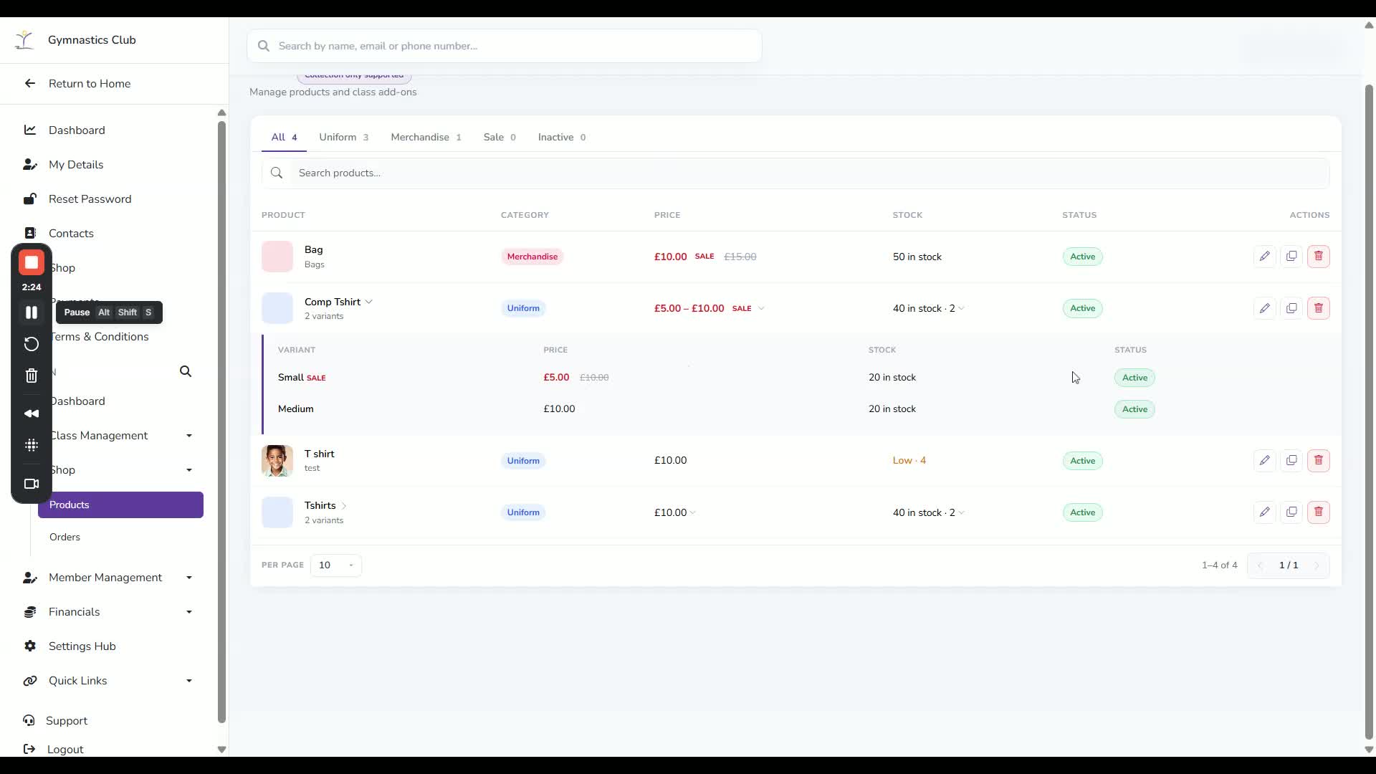Delete the T shirt product

[1318, 460]
